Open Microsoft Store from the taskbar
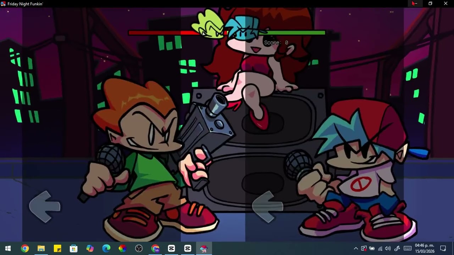 74,249
